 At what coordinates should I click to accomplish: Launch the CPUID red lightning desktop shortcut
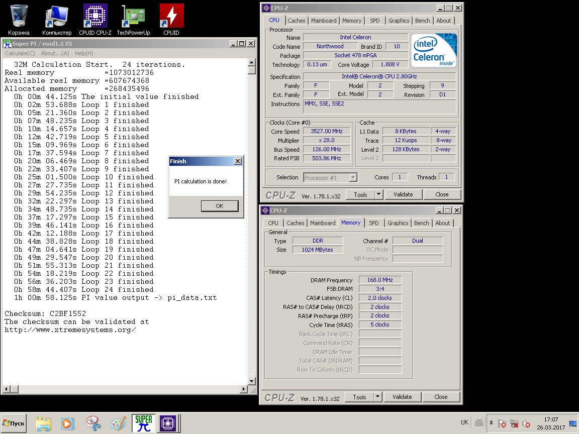pyautogui.click(x=171, y=20)
